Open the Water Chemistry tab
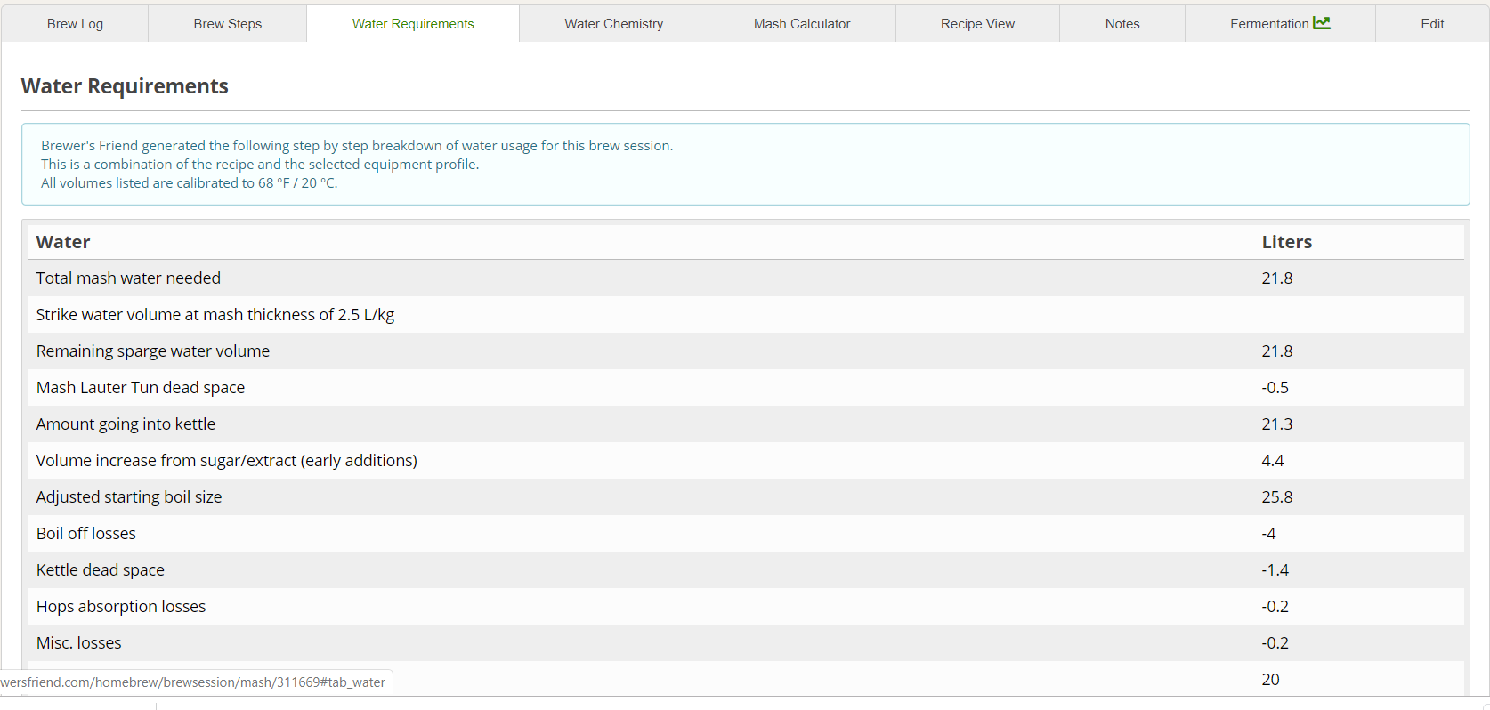 (x=614, y=24)
